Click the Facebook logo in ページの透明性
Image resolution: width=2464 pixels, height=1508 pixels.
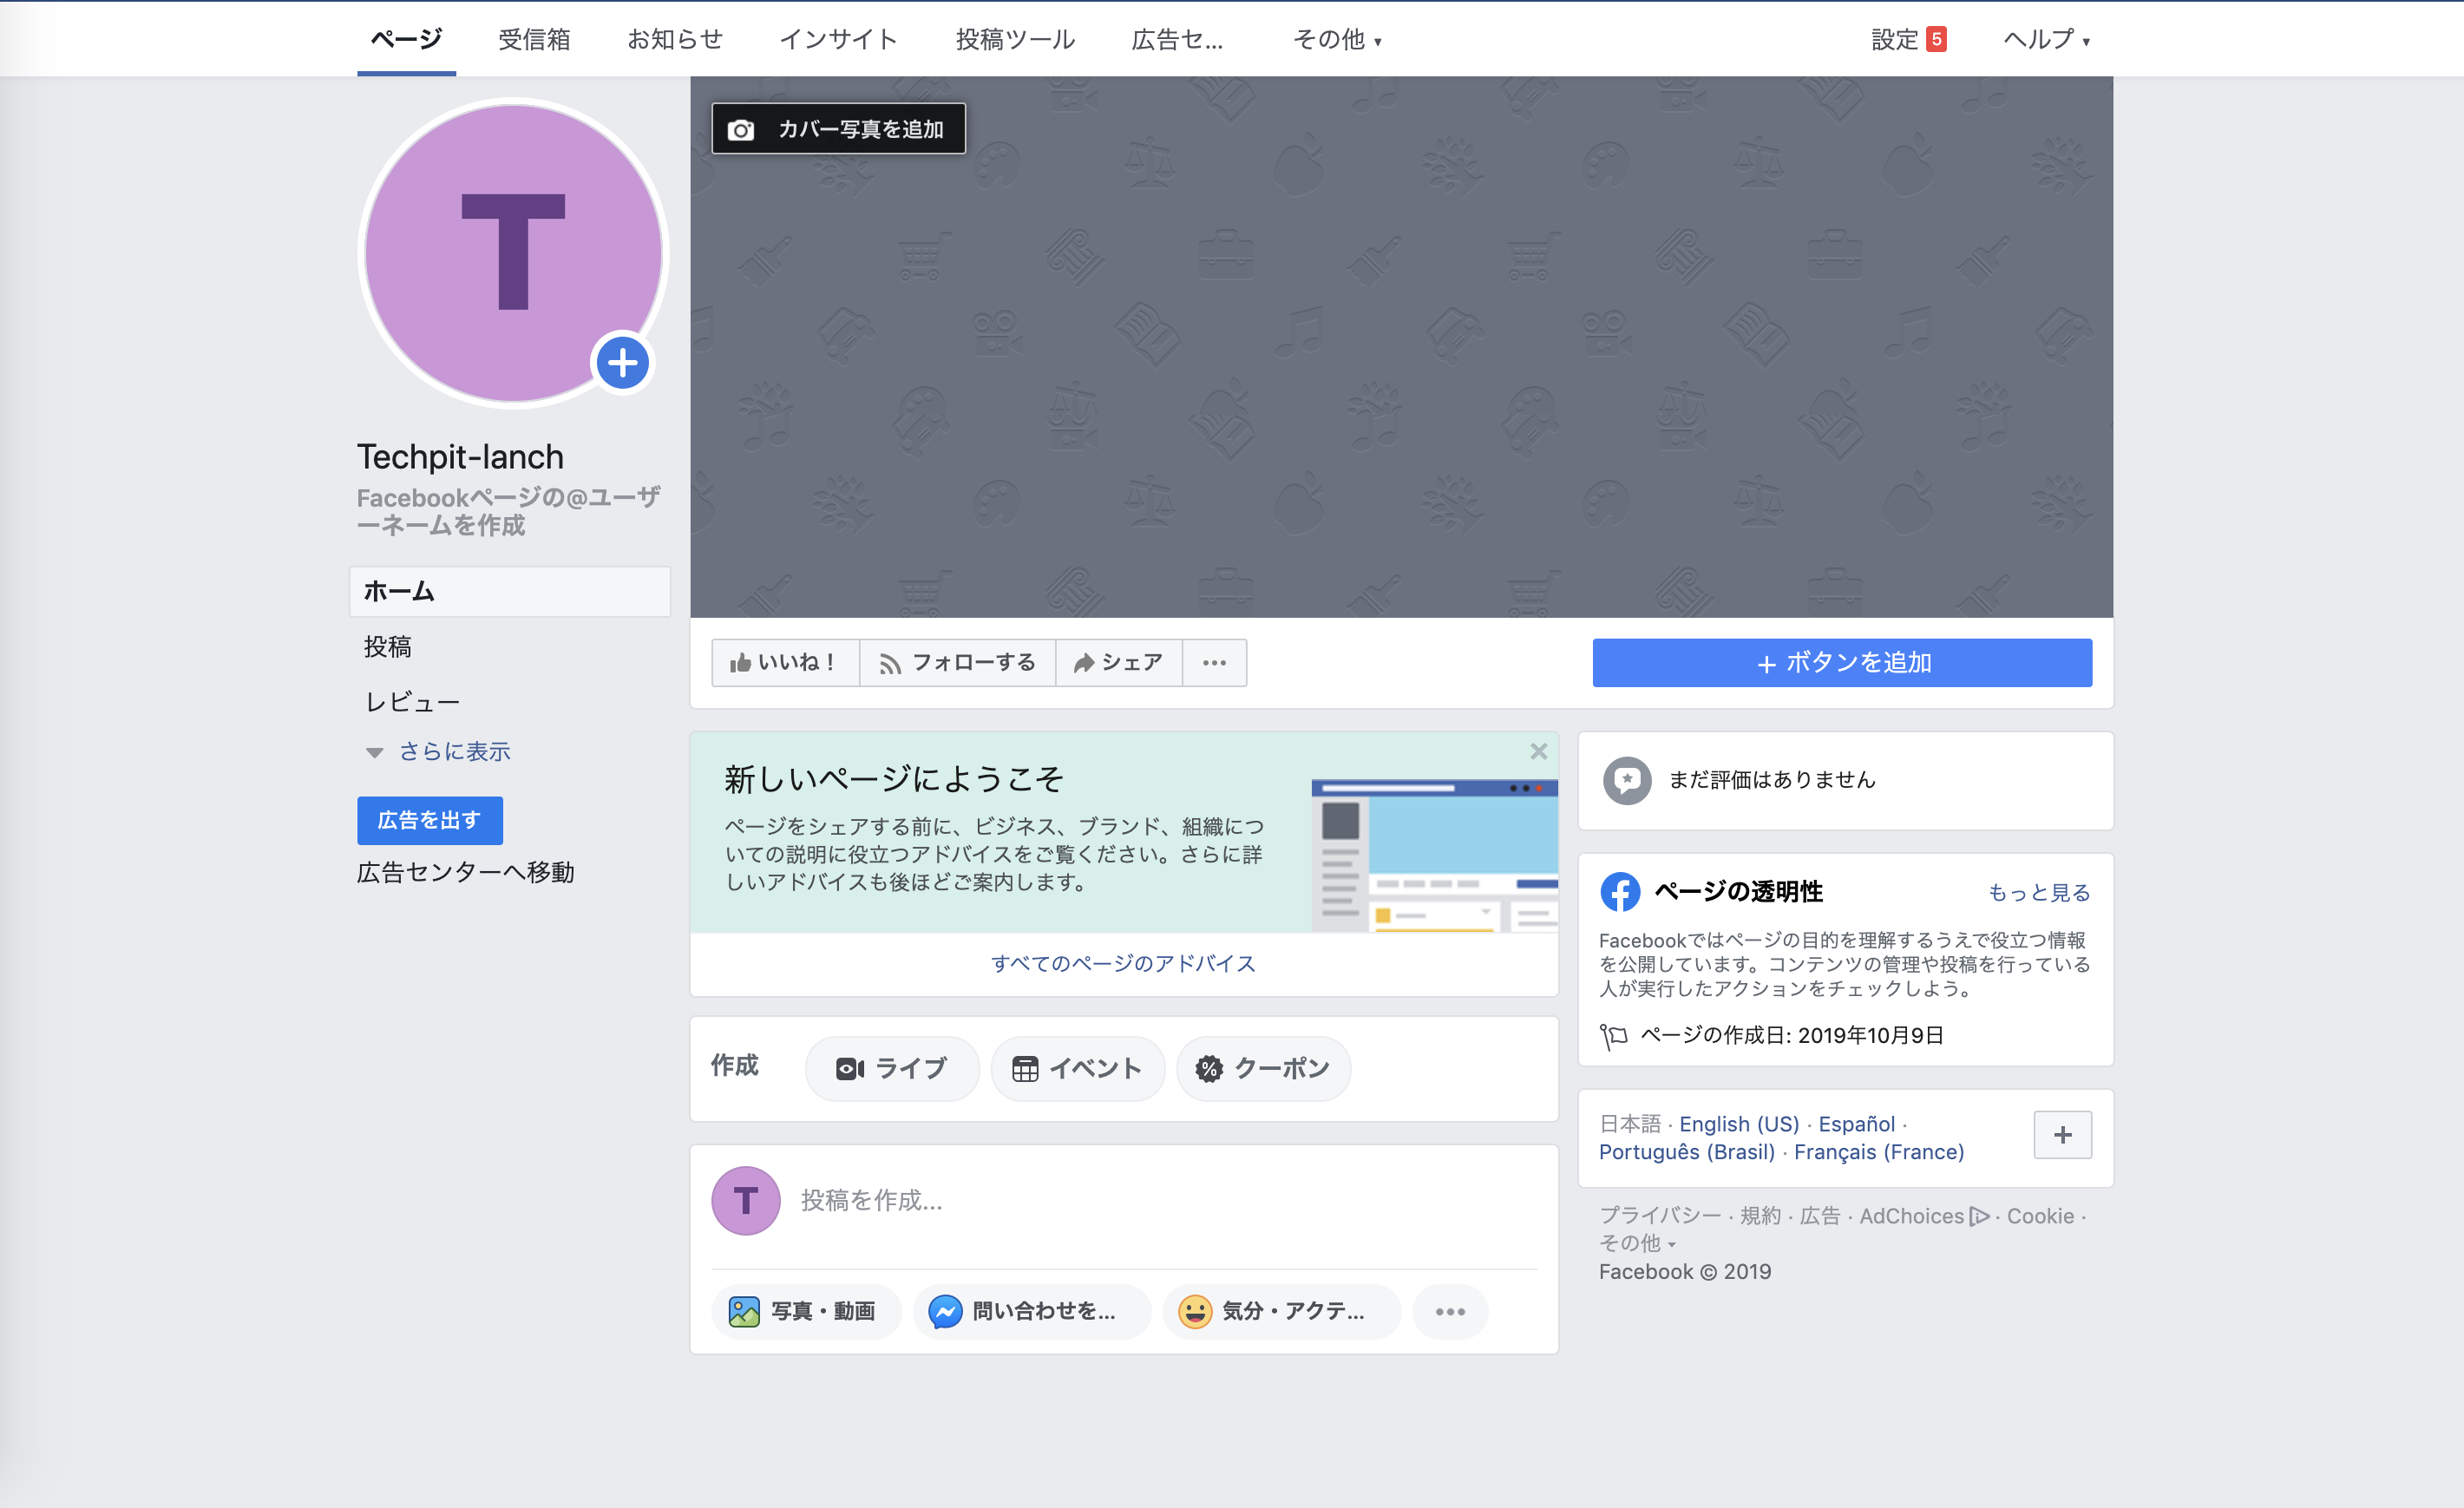[x=1620, y=891]
